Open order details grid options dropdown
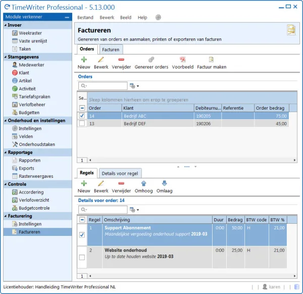Image resolution: width=303 pixels, height=294 pixels. click(138, 210)
